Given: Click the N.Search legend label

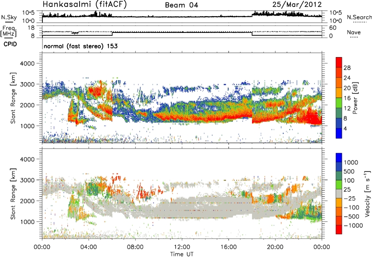Looking at the screenshot, I should coord(359,17).
